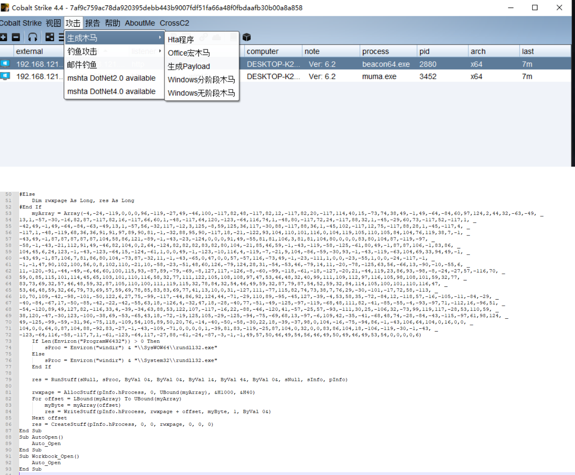
Task: Click the black cube toolbar icon
Action: [x=247, y=37]
